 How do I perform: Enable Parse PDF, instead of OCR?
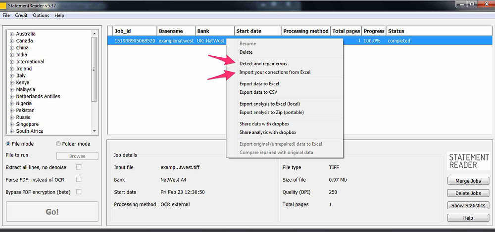click(x=79, y=180)
